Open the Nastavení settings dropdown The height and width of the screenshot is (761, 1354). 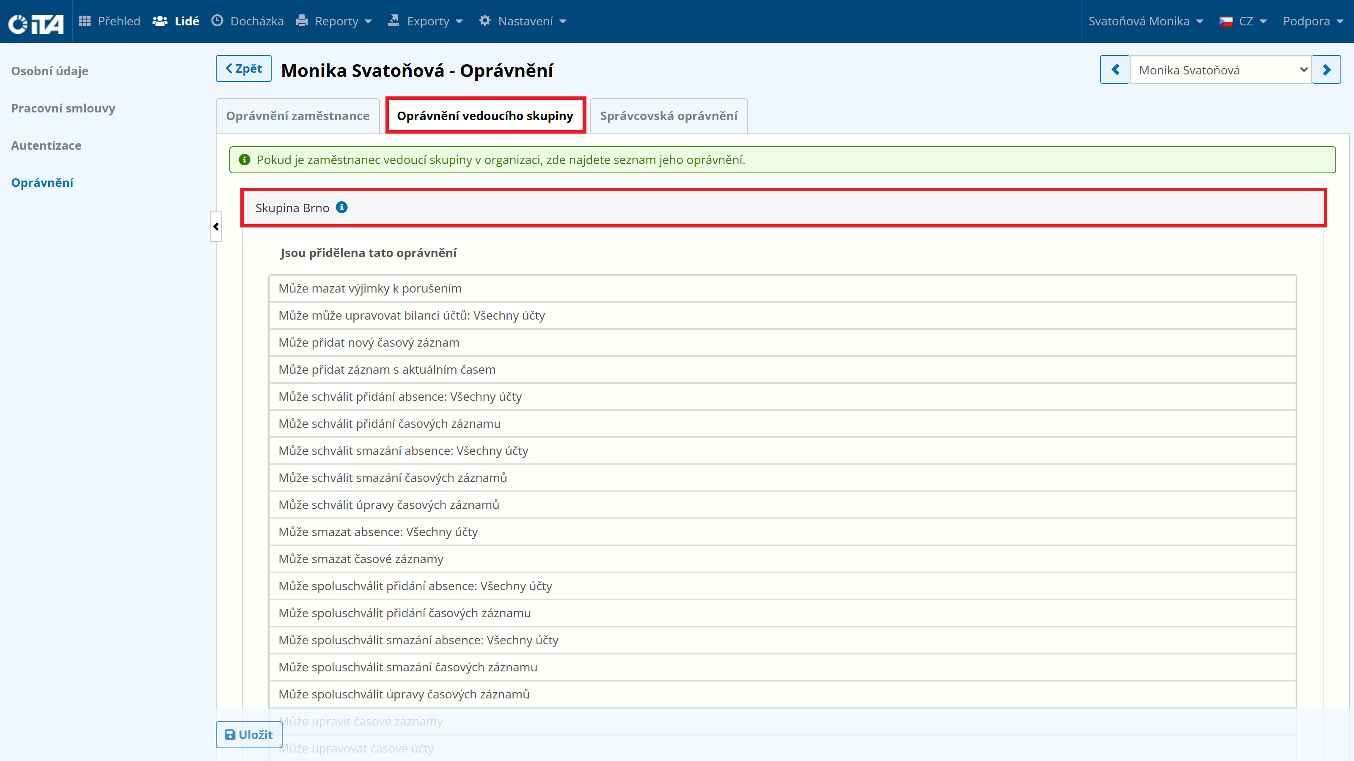click(523, 21)
